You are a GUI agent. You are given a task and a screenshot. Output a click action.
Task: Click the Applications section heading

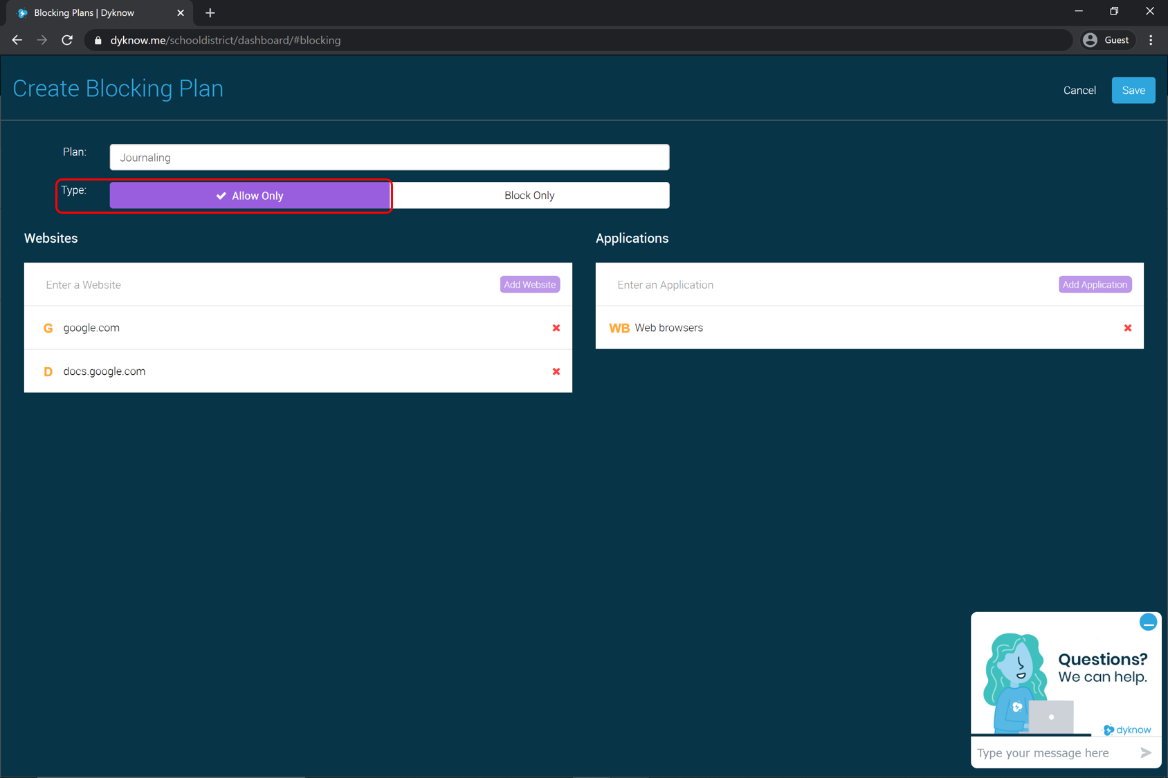(632, 239)
